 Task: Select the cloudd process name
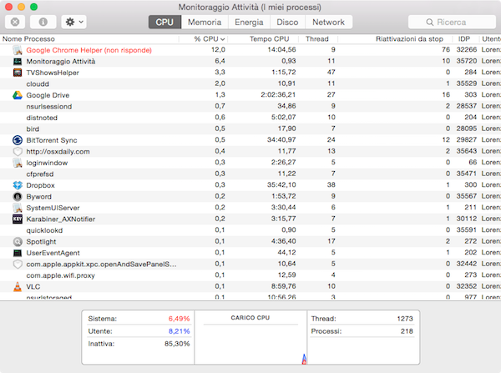pyautogui.click(x=38, y=84)
